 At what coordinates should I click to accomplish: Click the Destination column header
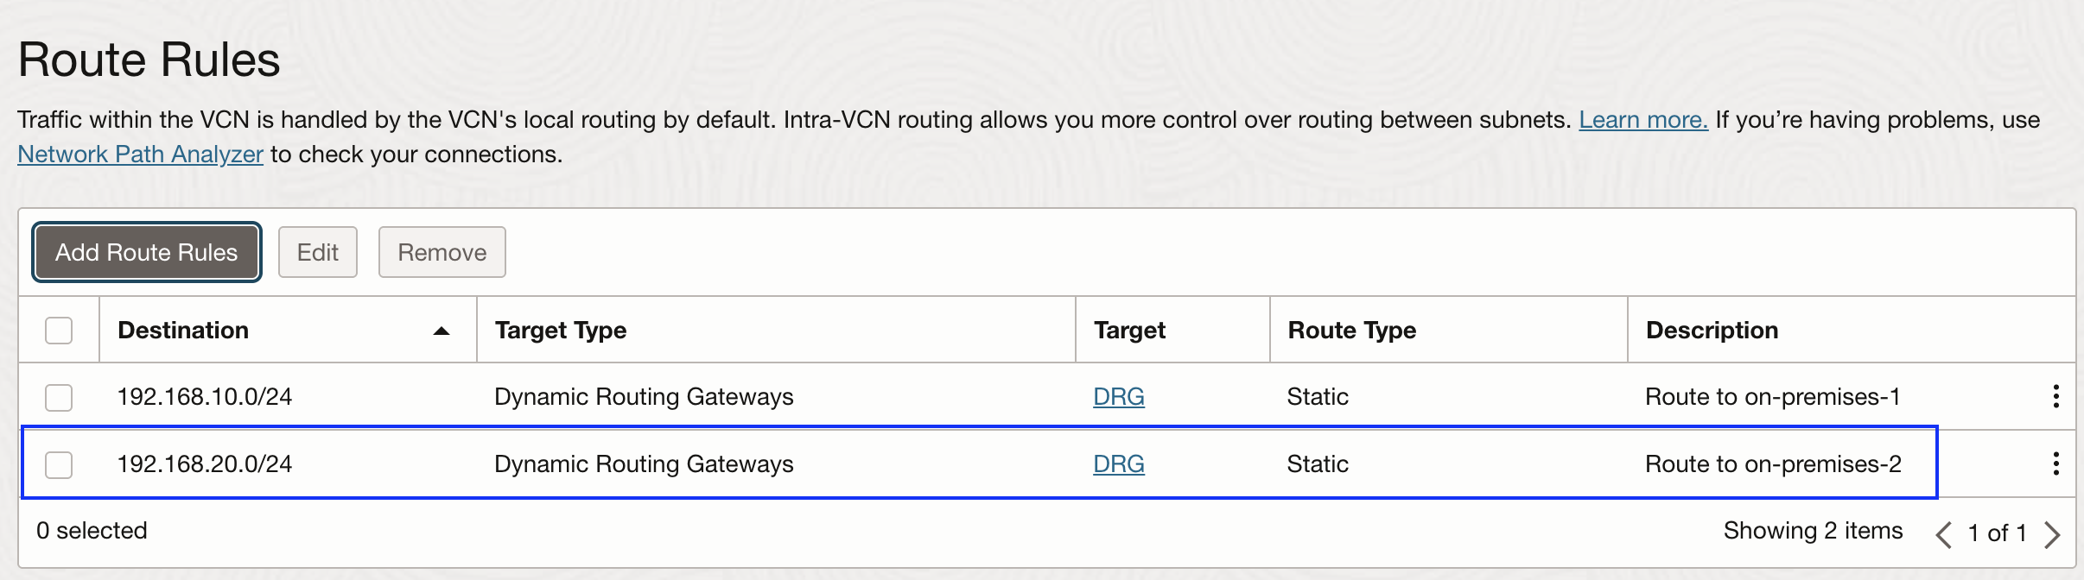pyautogui.click(x=182, y=330)
